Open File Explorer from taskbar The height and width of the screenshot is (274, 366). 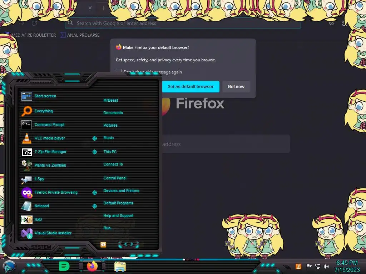[120, 267]
